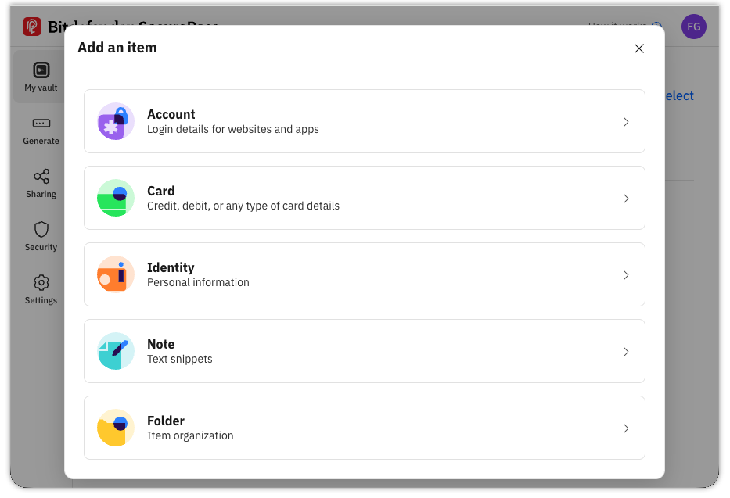Select the Identity item title
The image size is (730, 498).
[171, 268]
